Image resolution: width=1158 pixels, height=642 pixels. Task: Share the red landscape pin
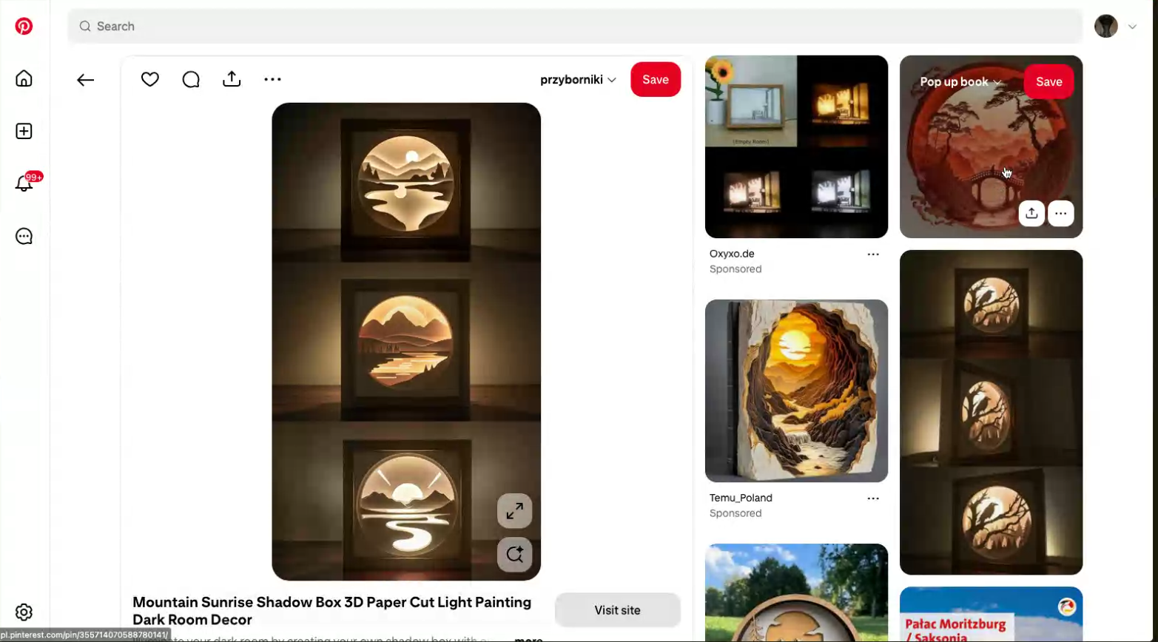1031,214
